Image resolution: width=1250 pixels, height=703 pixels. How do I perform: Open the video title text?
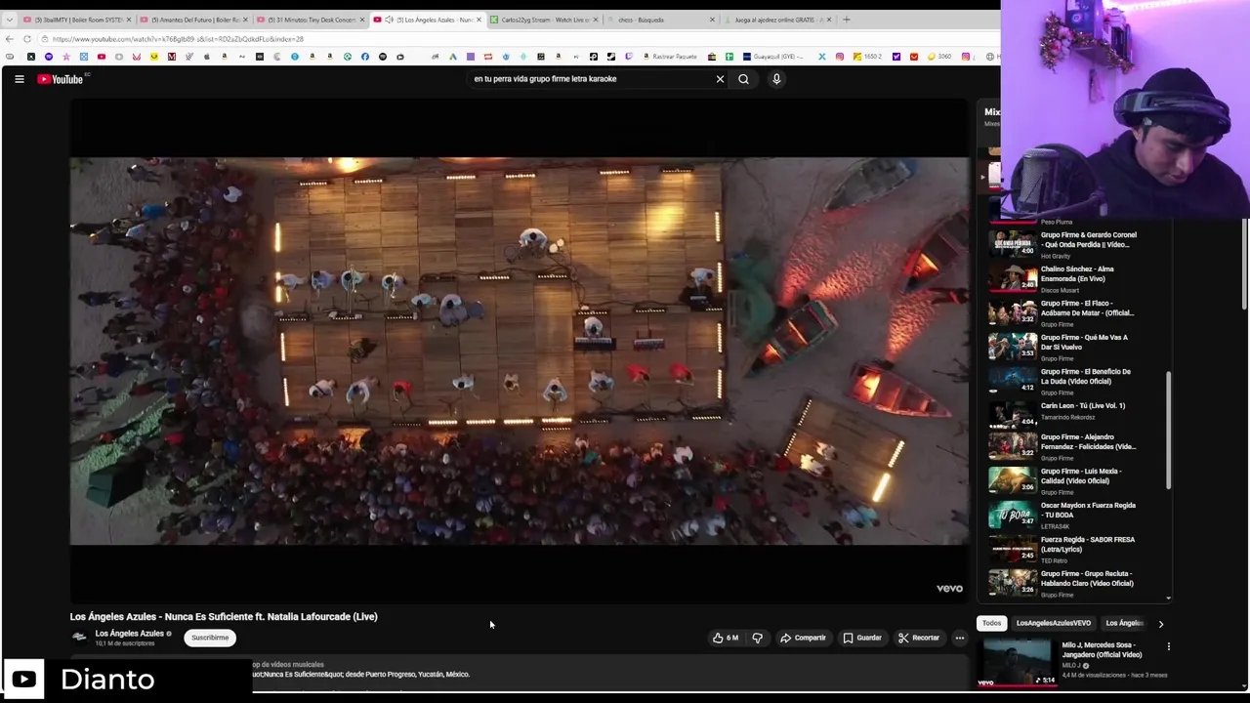point(224,617)
